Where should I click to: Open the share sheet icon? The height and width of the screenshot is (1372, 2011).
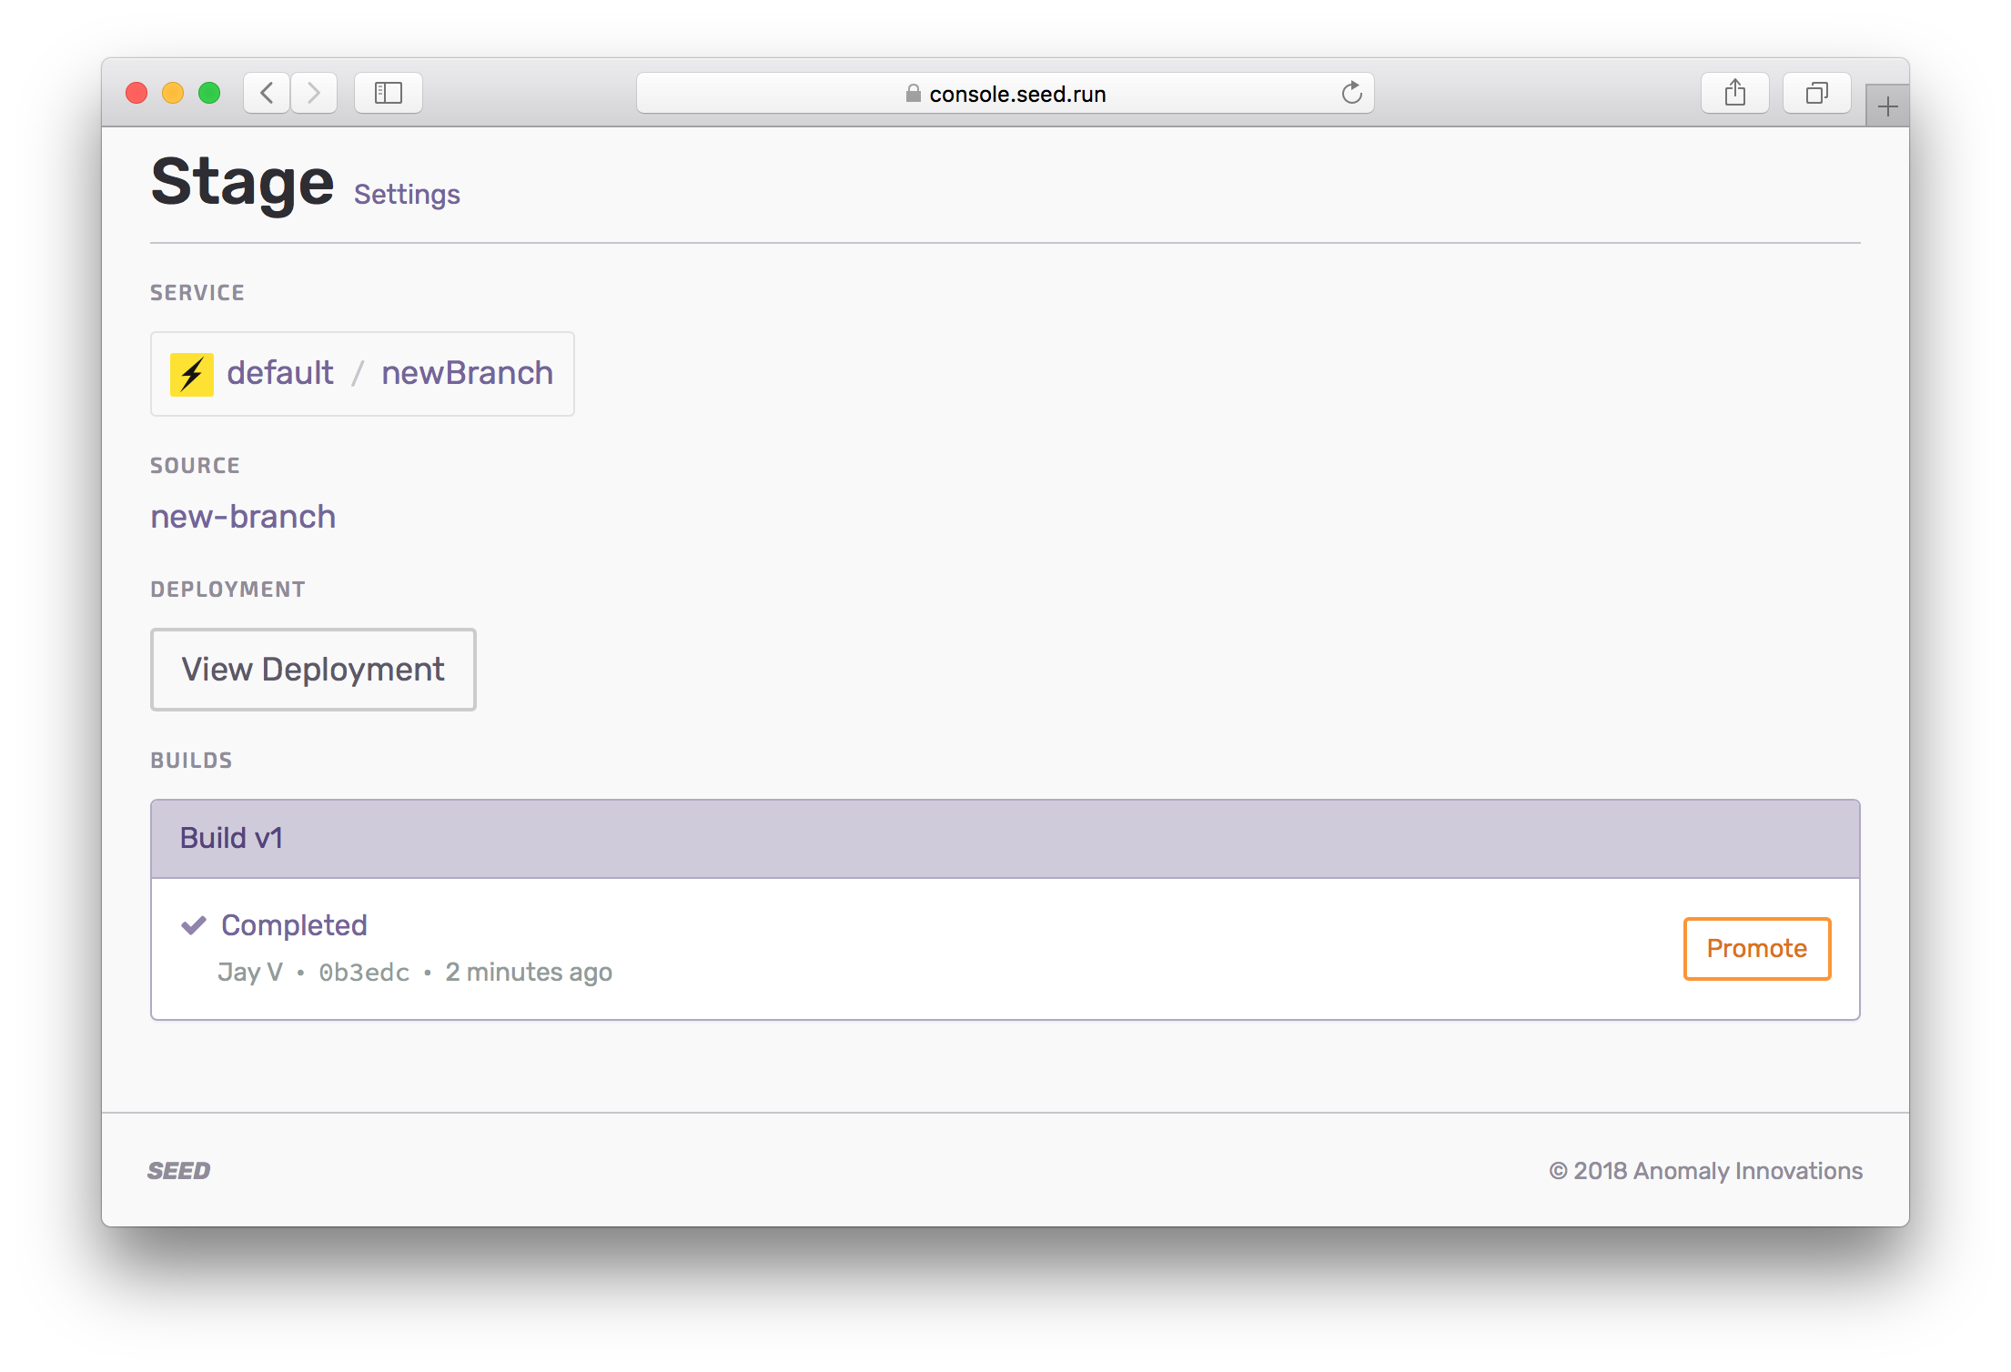point(1734,93)
